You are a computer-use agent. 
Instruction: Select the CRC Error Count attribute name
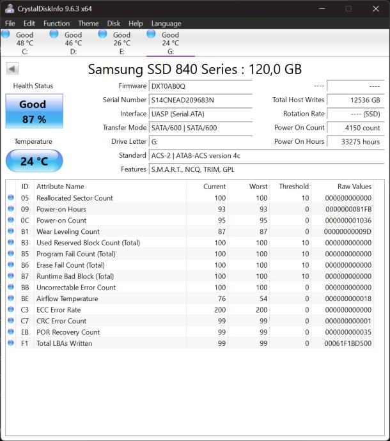pos(61,321)
